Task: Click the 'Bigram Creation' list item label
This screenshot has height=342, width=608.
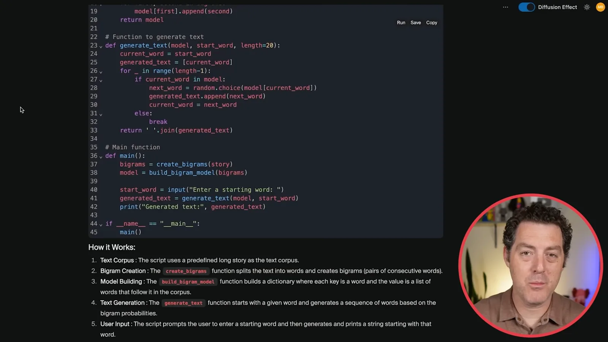Action: tap(123, 271)
